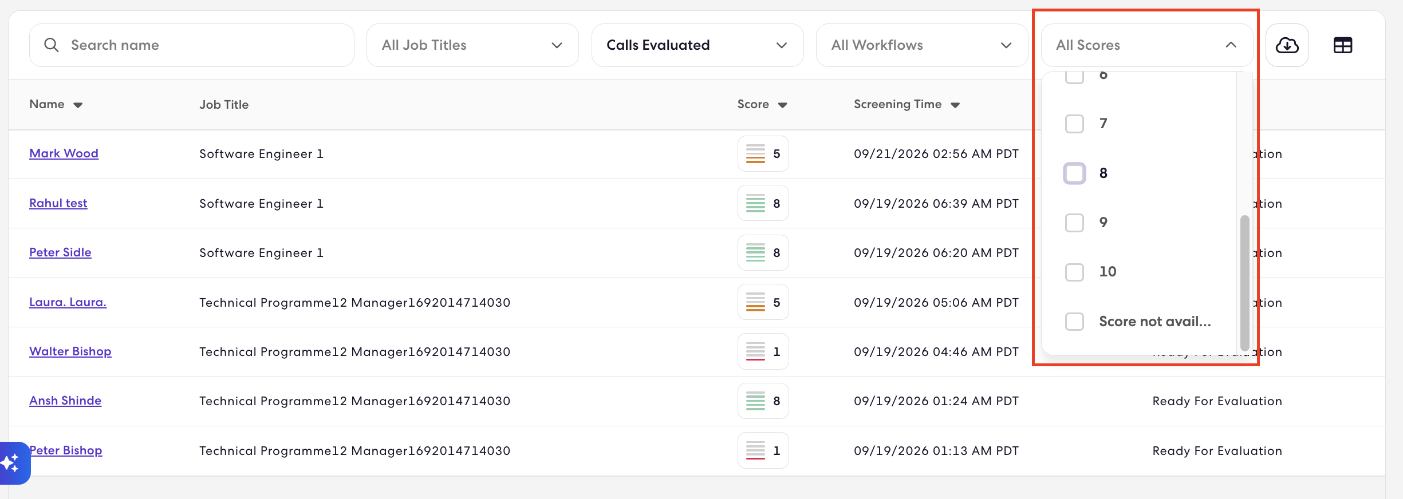Click Peter Bishop's Ready For Evaluation status
The height and width of the screenshot is (499, 1403).
(x=1217, y=451)
